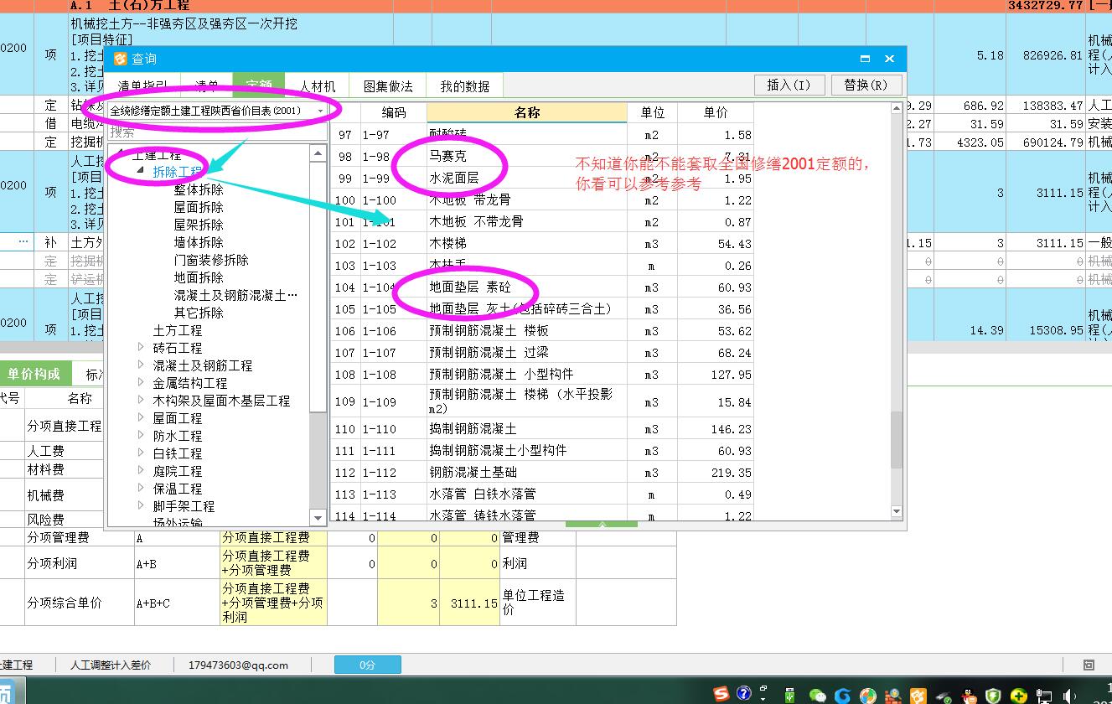The height and width of the screenshot is (704, 1112).
Task: Click the firewall brick-wall tray icon
Action: pos(893,695)
